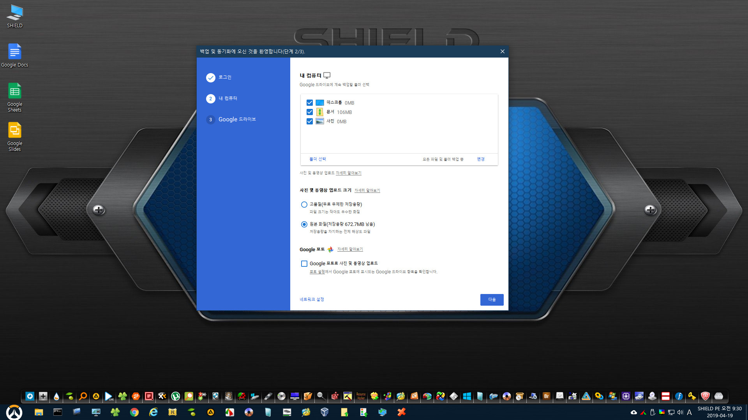
Task: Launch the LIVE player icon in dock
Action: tap(109, 396)
